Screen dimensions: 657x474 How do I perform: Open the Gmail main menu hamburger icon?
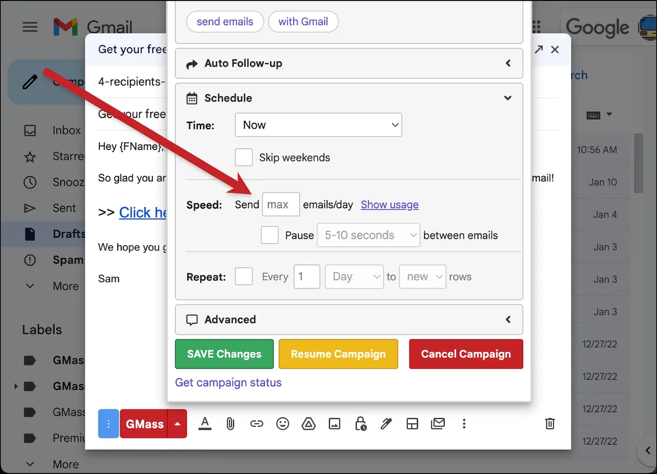(x=30, y=27)
